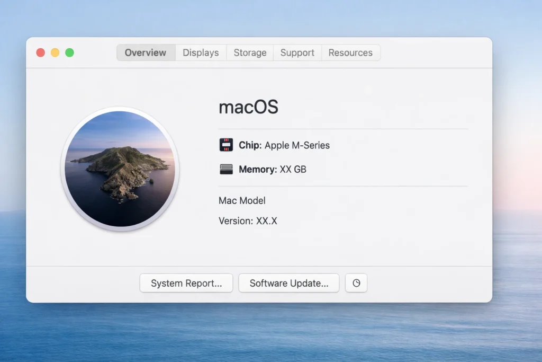
Task: Close the About This Mac window
Action: (40, 52)
